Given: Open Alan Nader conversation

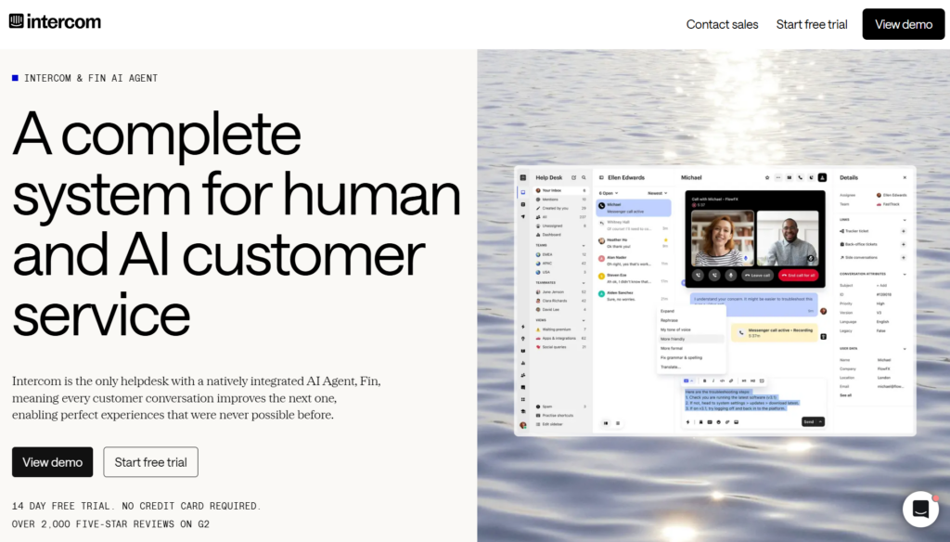Looking at the screenshot, I should tap(634, 261).
